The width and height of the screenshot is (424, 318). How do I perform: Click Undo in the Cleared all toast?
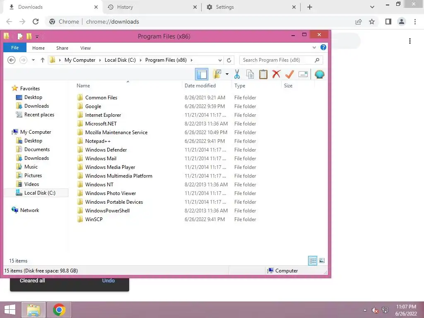click(108, 281)
